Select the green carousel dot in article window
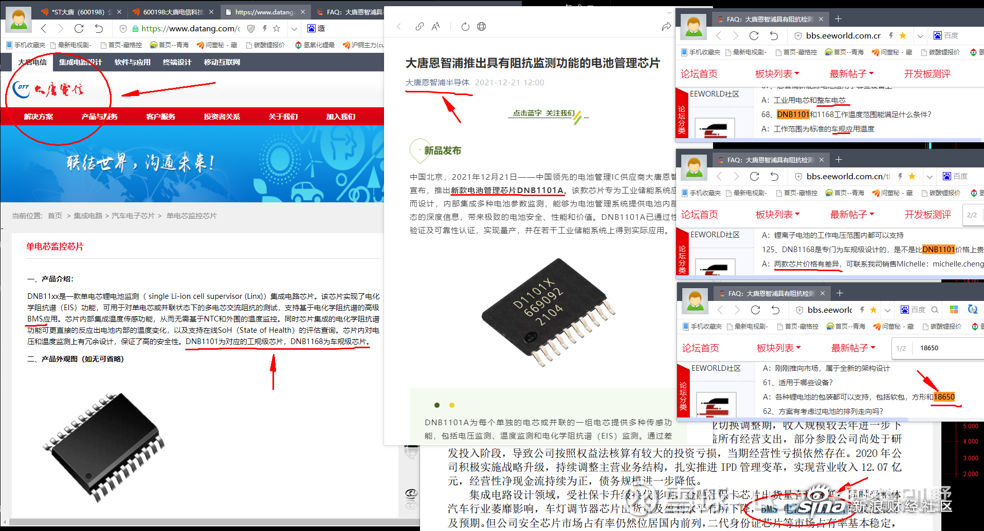984x531 pixels. 437,405
